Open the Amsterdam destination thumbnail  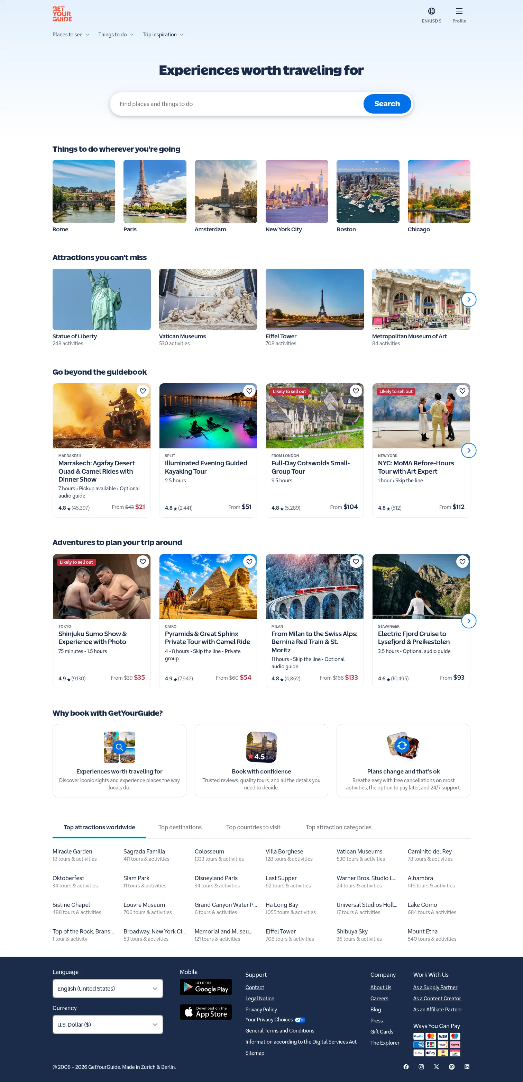point(226,191)
